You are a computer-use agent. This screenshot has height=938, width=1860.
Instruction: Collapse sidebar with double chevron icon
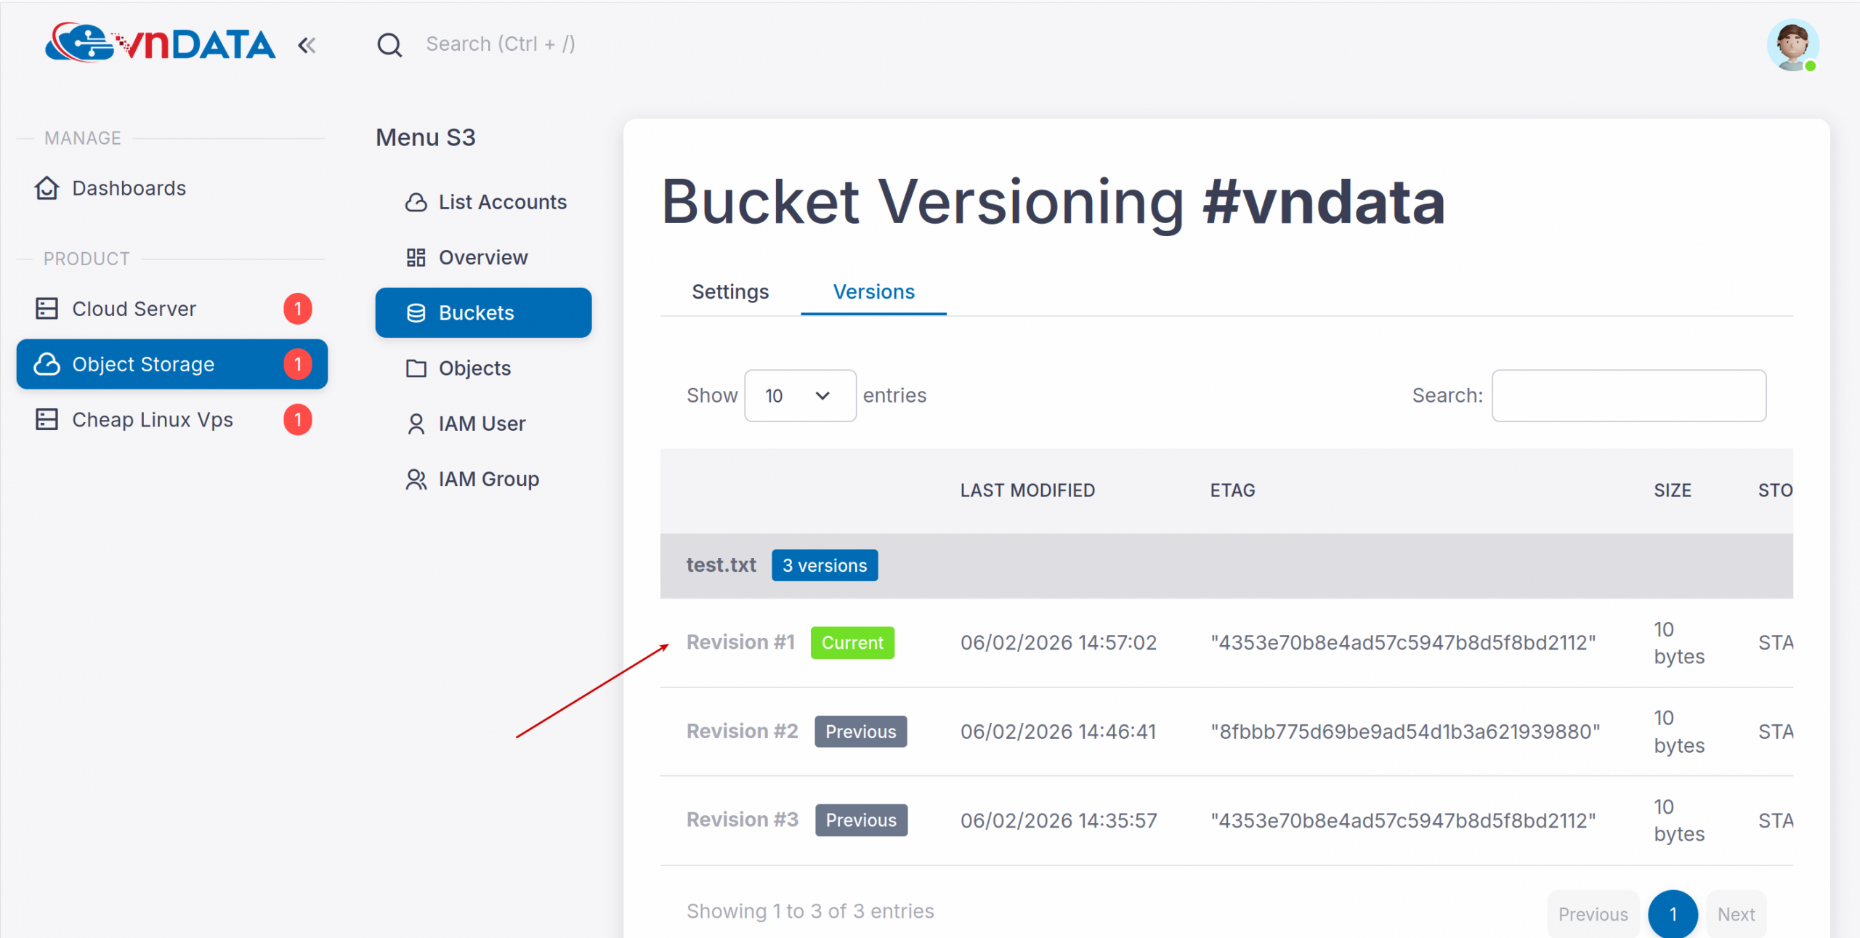(x=307, y=45)
